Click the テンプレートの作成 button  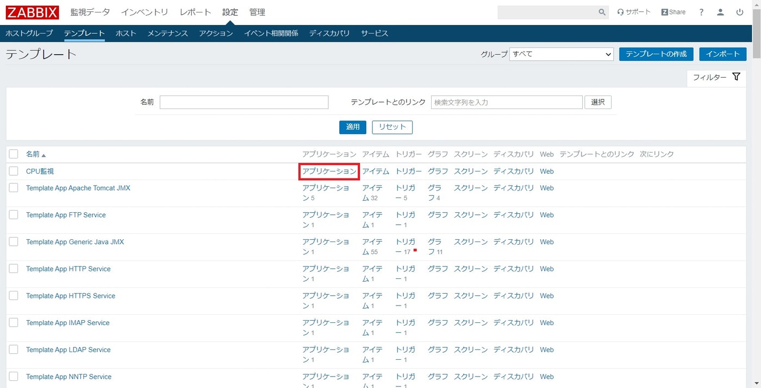coord(656,54)
